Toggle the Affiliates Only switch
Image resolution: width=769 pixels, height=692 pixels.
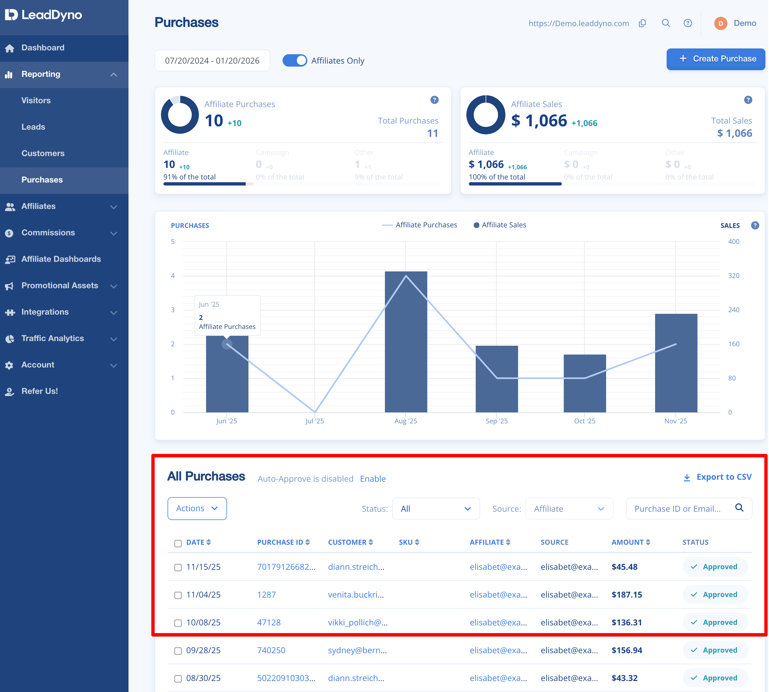coord(295,61)
